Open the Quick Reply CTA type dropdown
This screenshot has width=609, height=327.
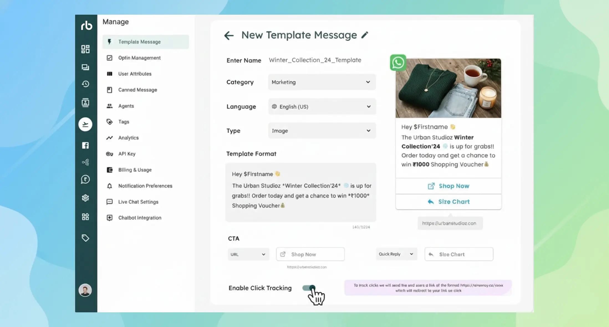[x=396, y=254]
